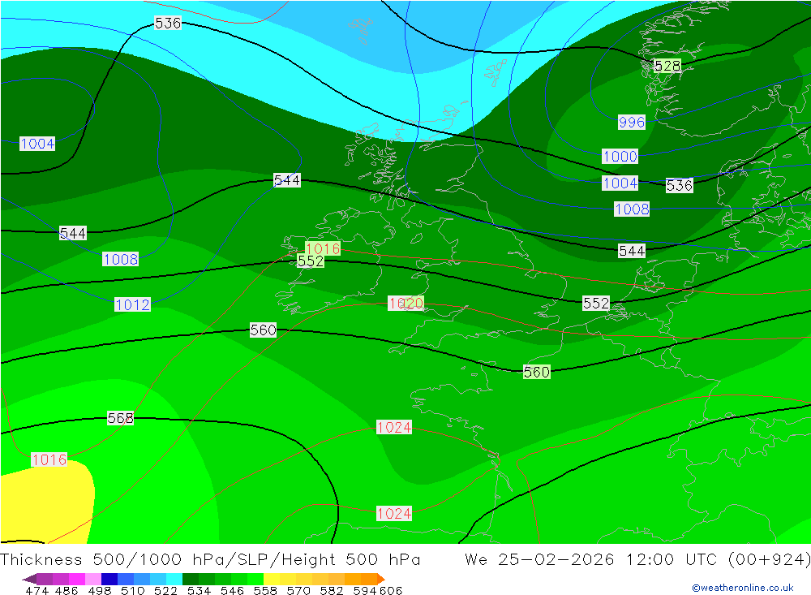
Task: Click the legend value 510
Action: 132,590
